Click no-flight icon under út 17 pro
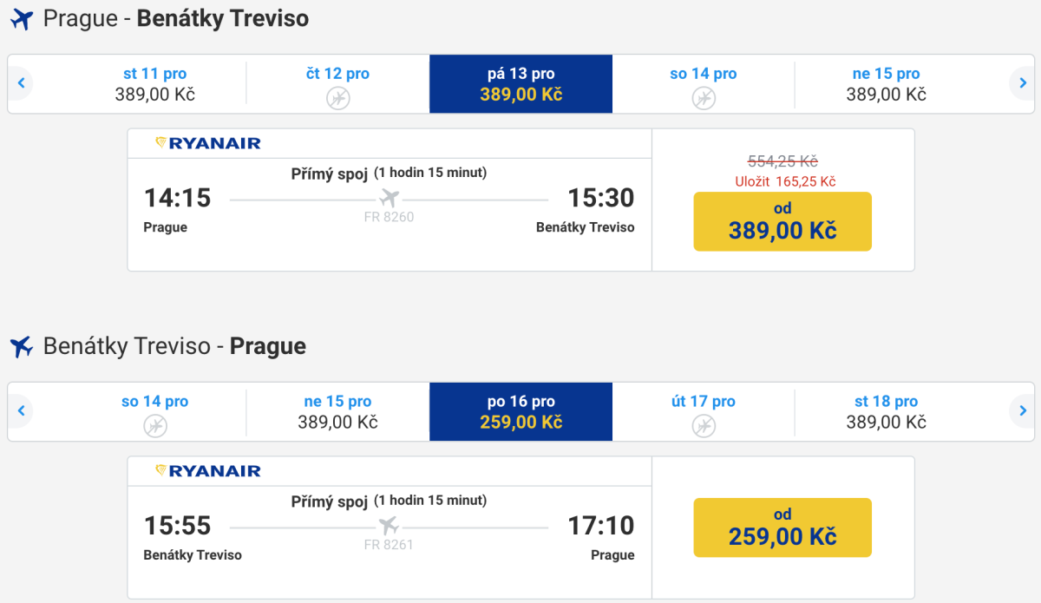 pyautogui.click(x=703, y=426)
